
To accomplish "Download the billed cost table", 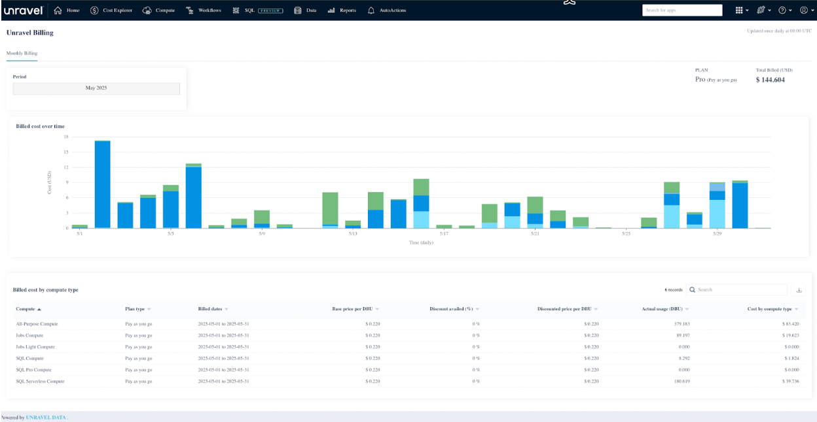I will [x=799, y=290].
